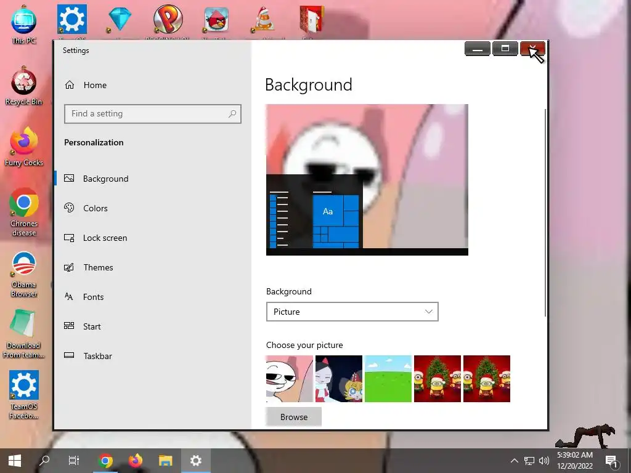Show hidden tray icons chevron

pyautogui.click(x=515, y=461)
